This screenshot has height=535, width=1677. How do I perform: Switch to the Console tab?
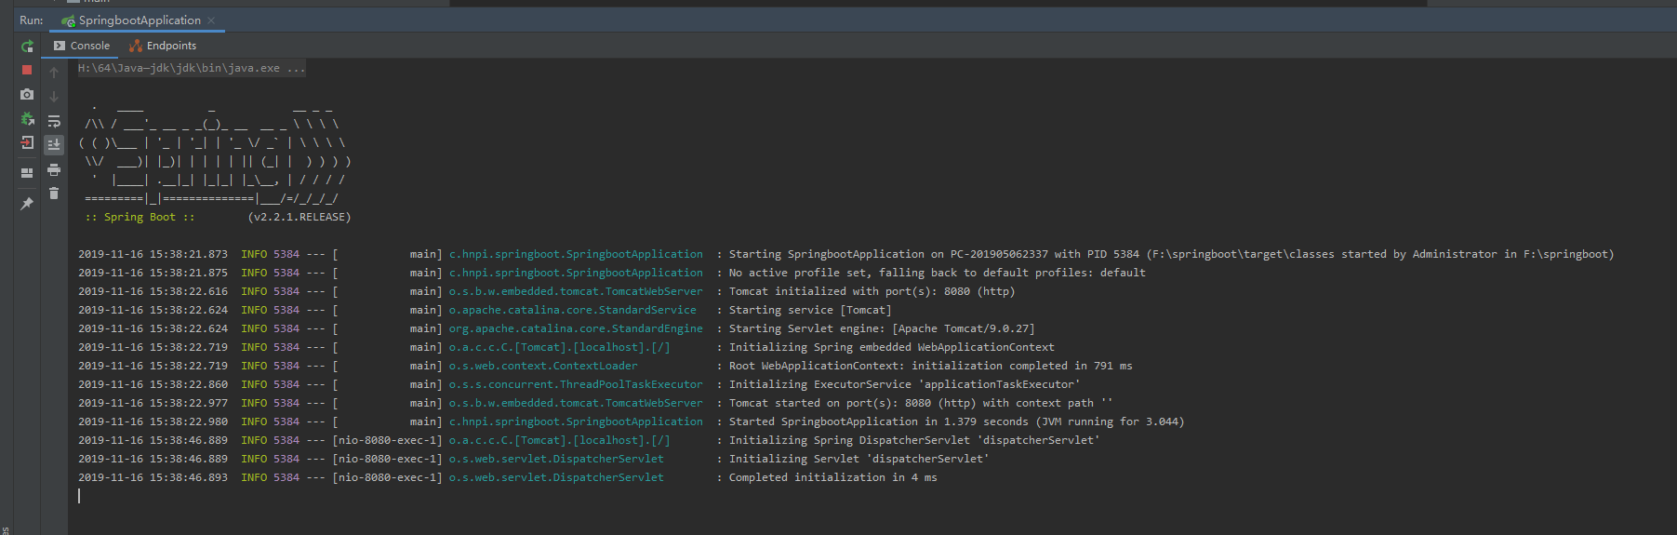[82, 46]
